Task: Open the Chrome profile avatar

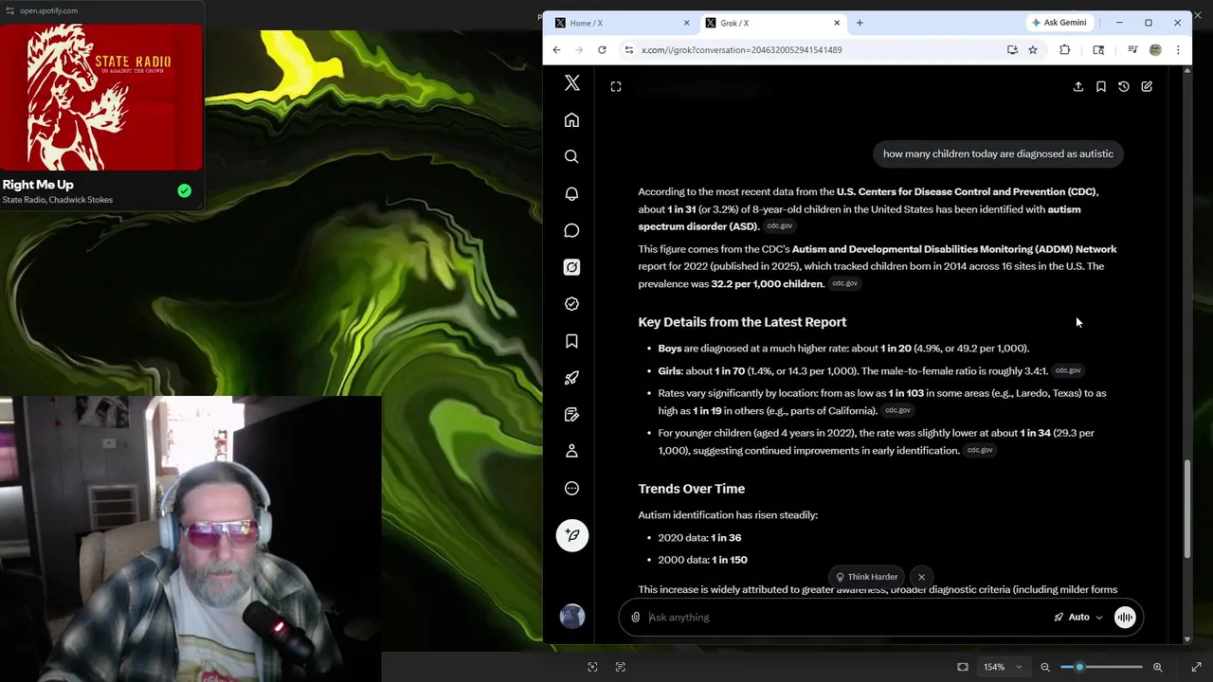Action: pyautogui.click(x=1155, y=49)
